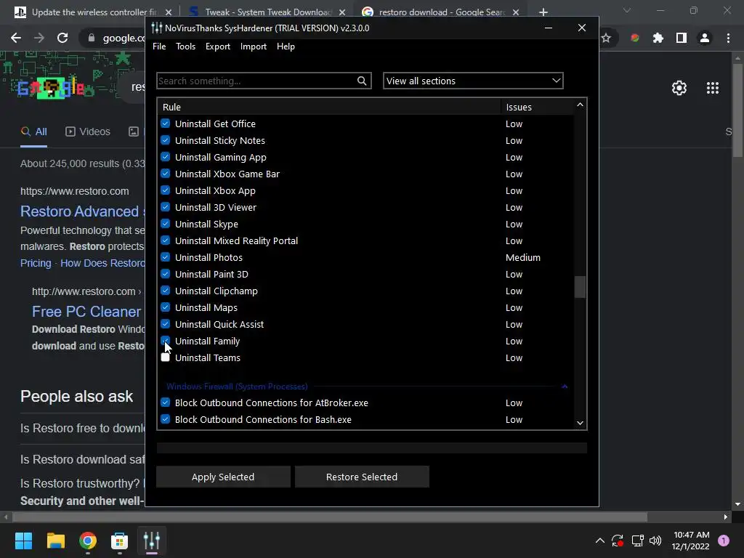Open File Explorer from the taskbar
The height and width of the screenshot is (558, 744).
tap(55, 541)
